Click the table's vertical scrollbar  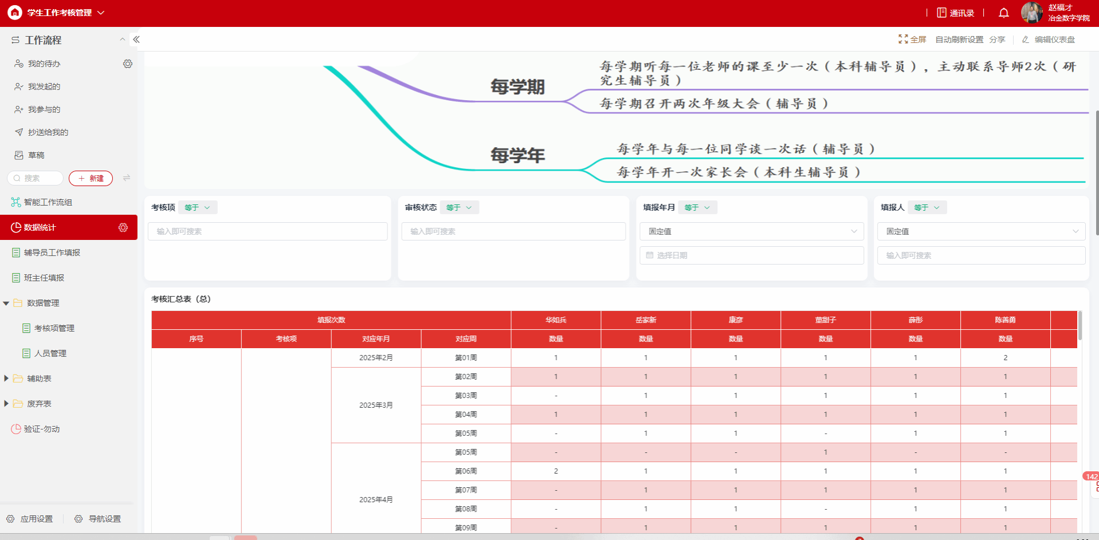[1080, 325]
